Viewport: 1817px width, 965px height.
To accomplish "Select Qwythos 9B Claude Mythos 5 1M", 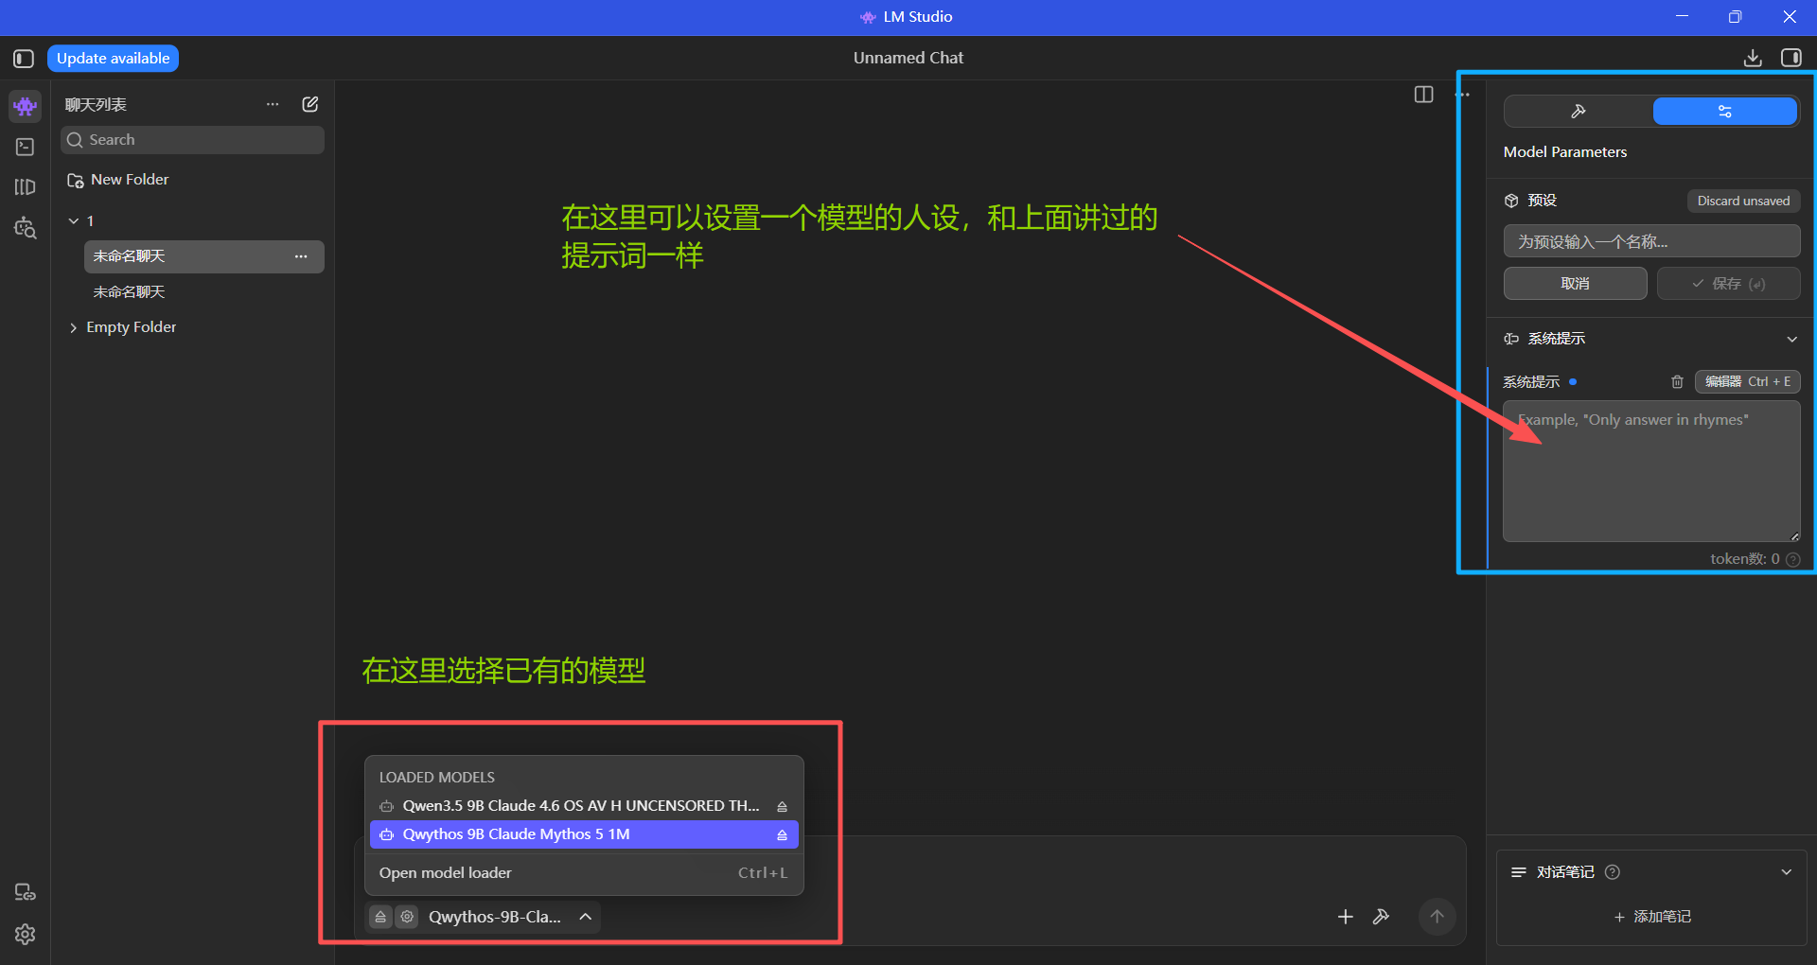I will point(584,834).
